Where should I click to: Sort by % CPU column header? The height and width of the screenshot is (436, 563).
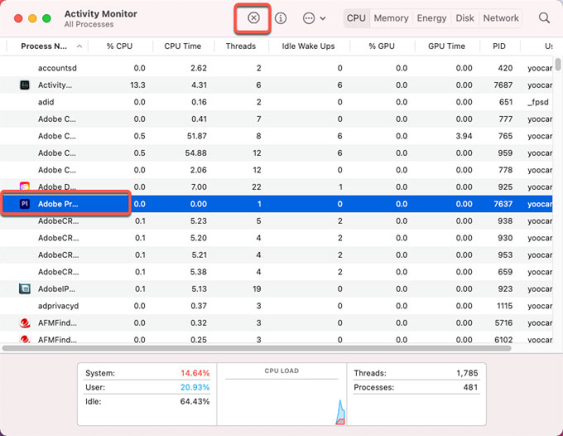pos(122,46)
